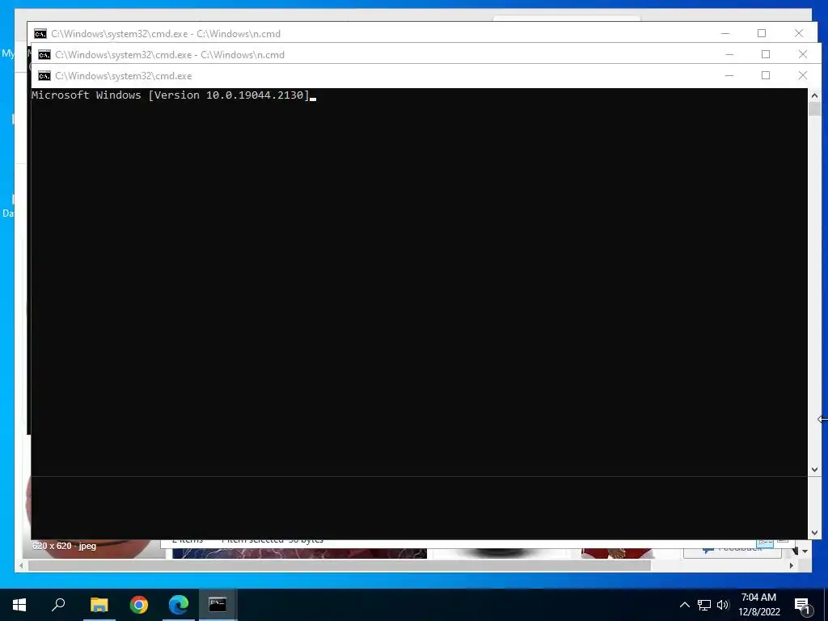Viewport: 828px width, 621px height.
Task: Close the rearmost n.cmd window
Action: [x=798, y=33]
